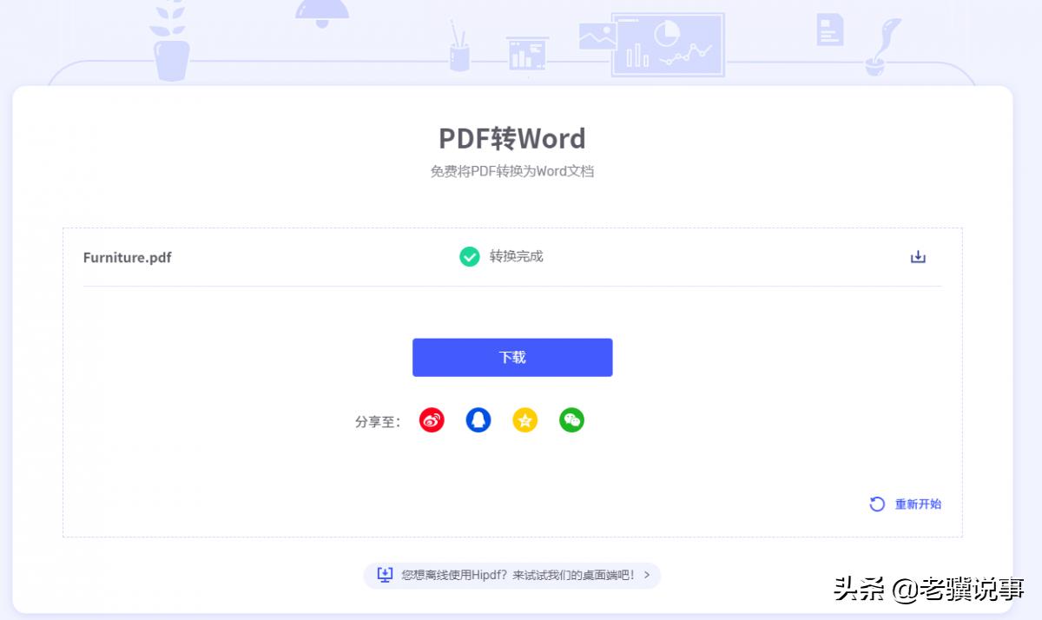Open the Hipdf desktop app banner link
Viewport: 1042px width, 620px height.
(x=512, y=575)
